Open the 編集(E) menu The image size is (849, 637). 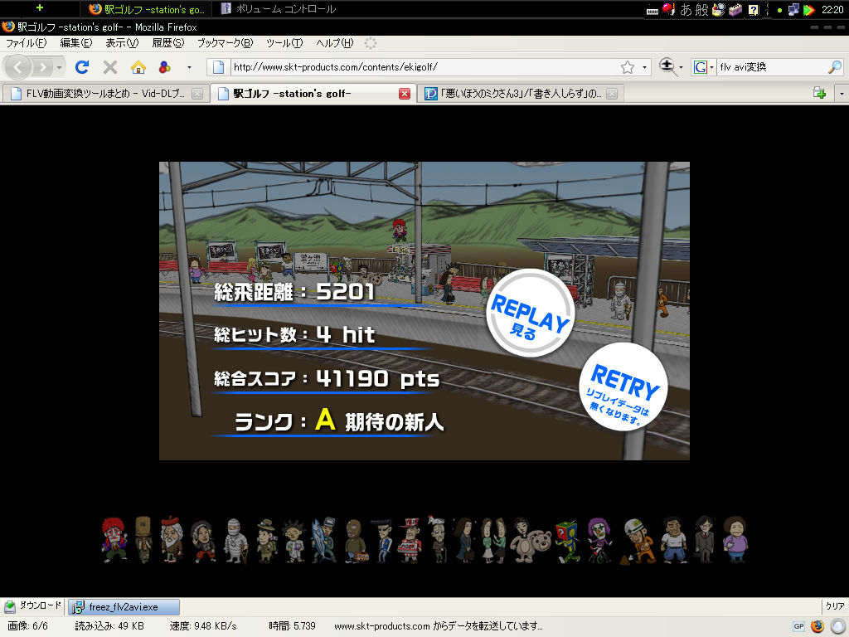pos(75,43)
